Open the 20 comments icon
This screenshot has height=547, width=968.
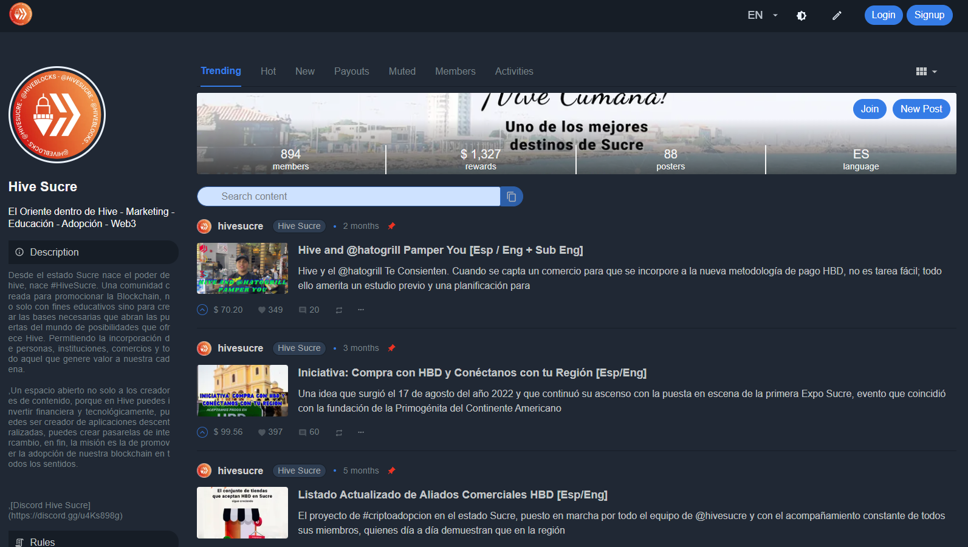point(303,310)
